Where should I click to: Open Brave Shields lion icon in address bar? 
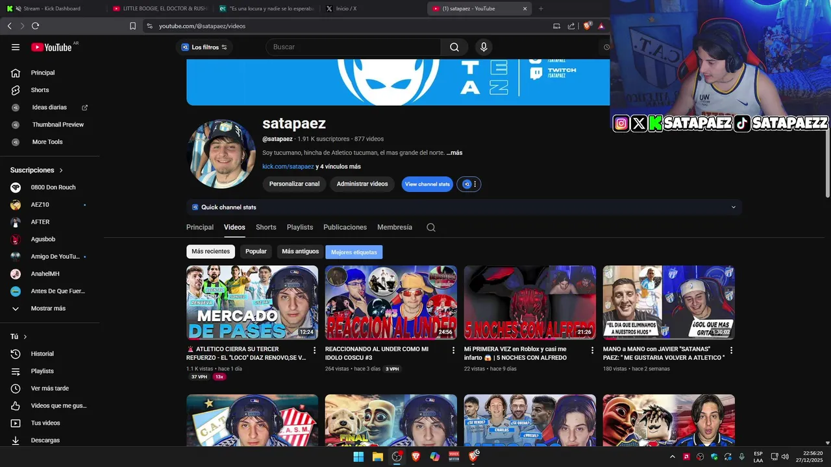(587, 26)
